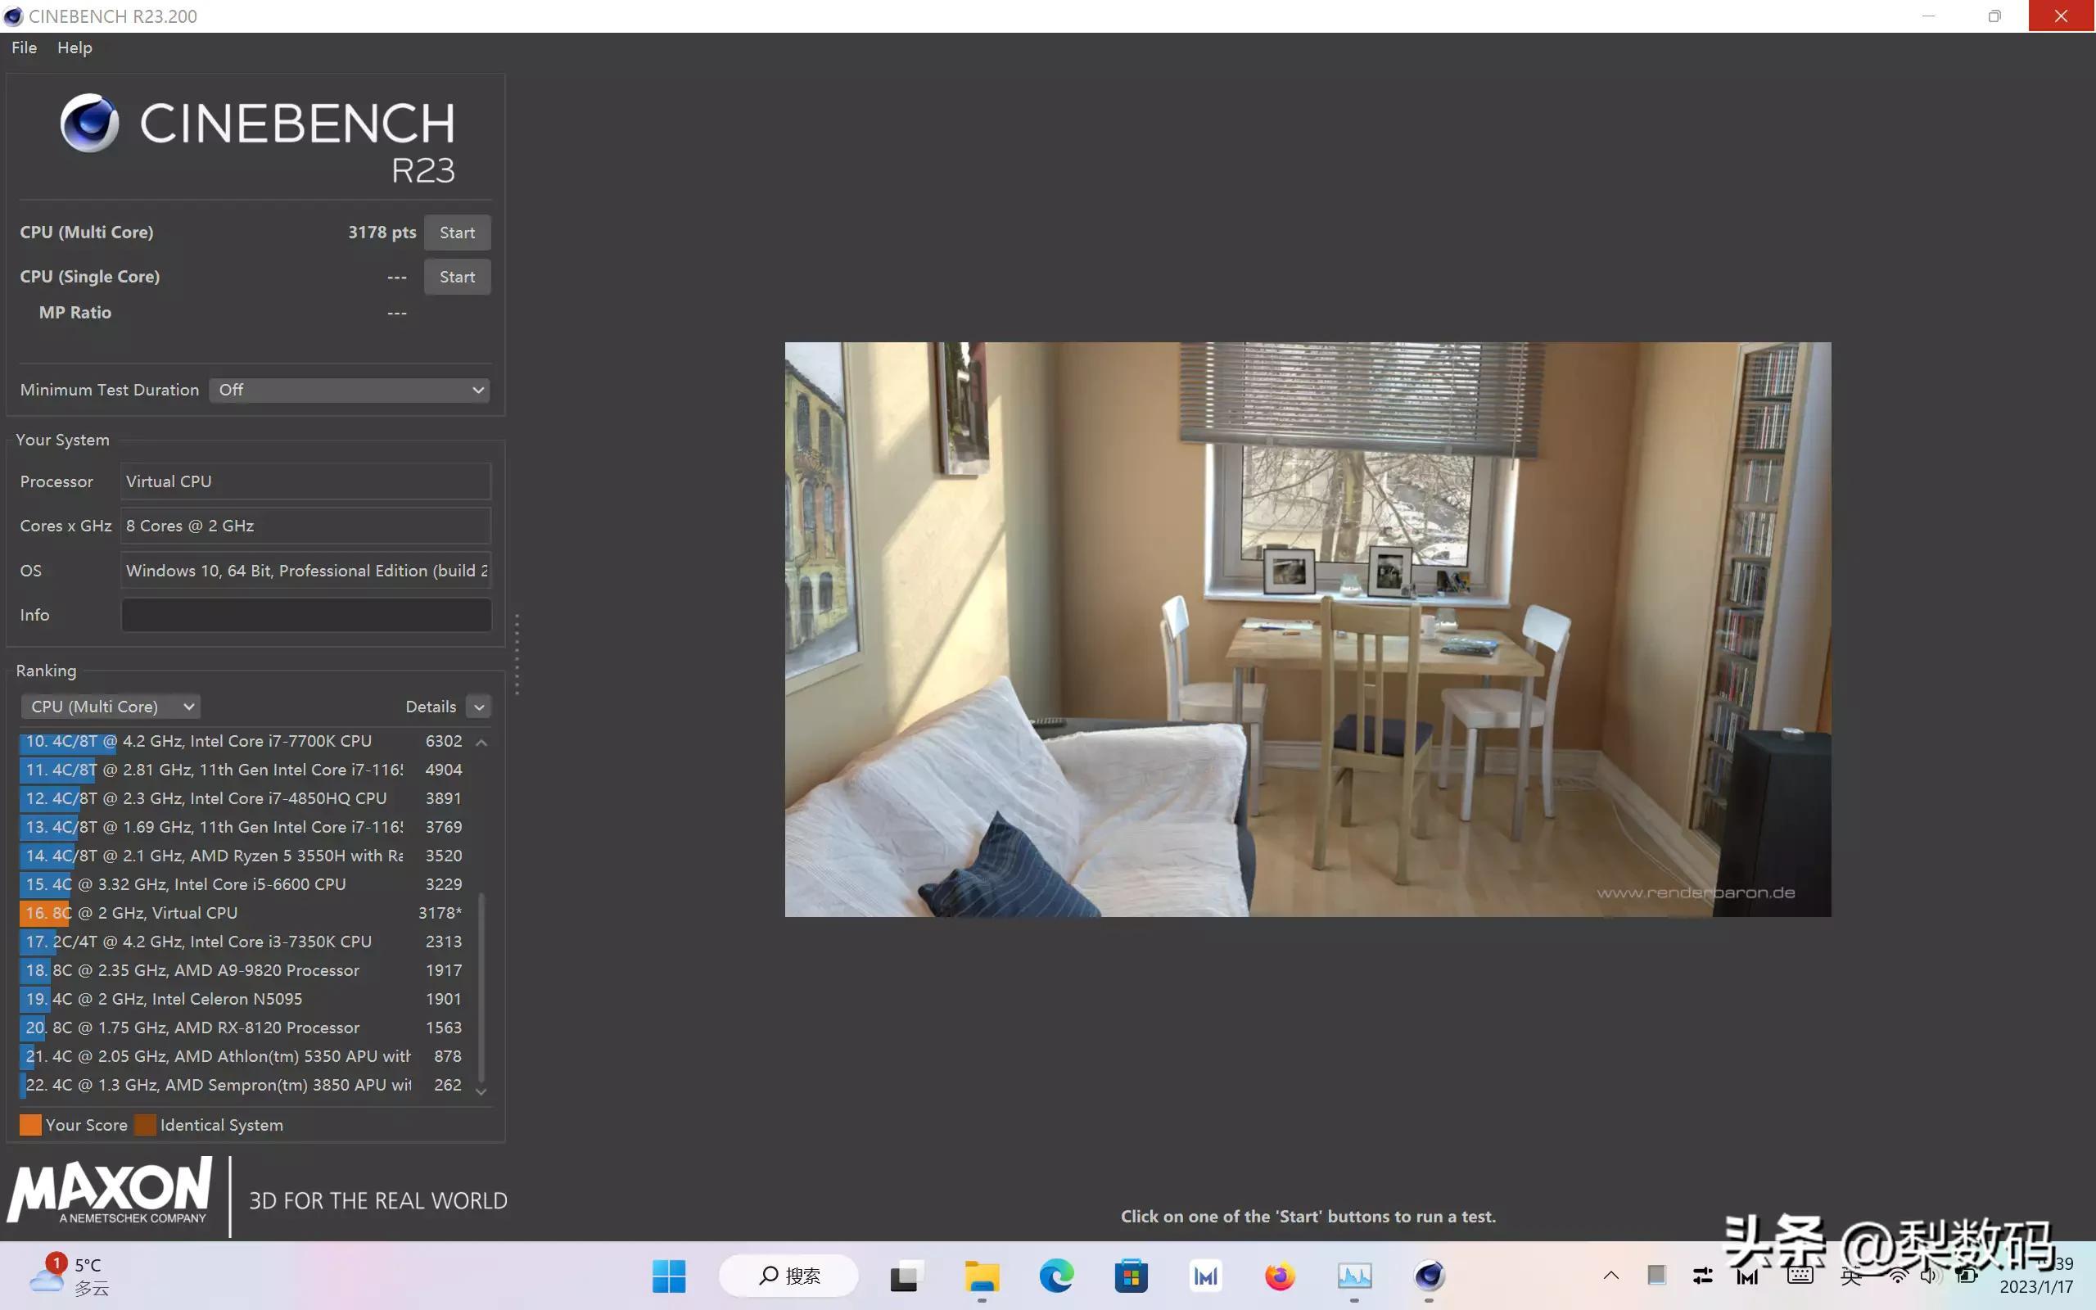Image resolution: width=2096 pixels, height=1310 pixels.
Task: Open the Help menu
Action: [x=75, y=47]
